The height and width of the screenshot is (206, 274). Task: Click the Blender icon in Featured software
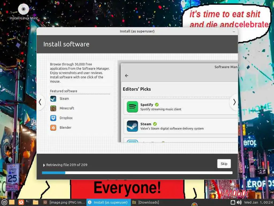[53, 128]
